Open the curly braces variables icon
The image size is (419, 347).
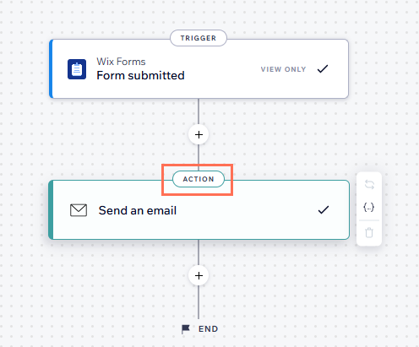[369, 208]
